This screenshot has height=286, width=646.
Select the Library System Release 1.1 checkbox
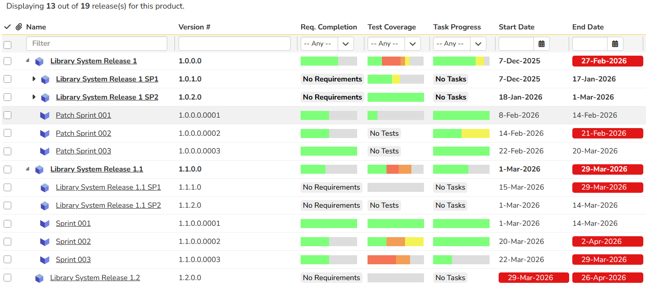point(7,169)
